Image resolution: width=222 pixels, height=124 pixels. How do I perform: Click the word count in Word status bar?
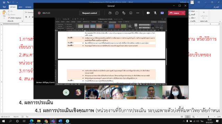[x=16, y=117]
